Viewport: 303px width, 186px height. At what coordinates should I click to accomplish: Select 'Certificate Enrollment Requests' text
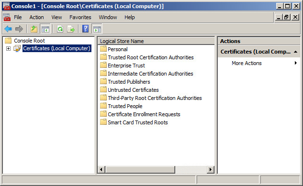tap(144, 114)
